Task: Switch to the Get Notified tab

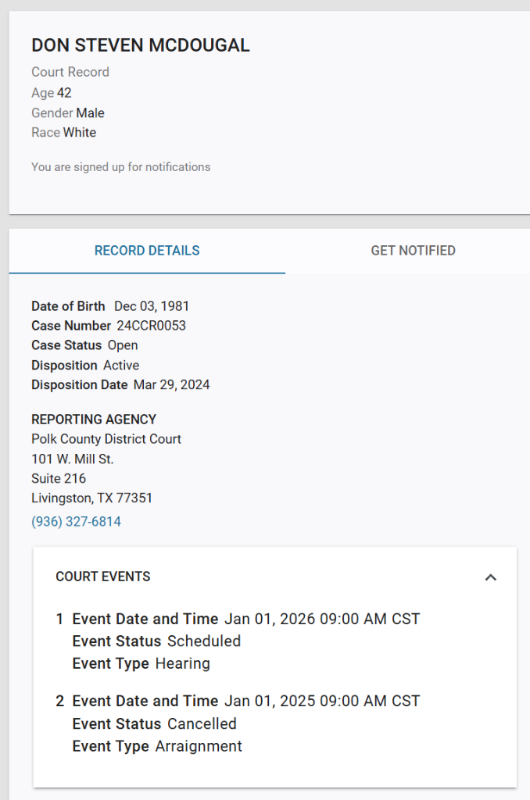Action: (x=413, y=251)
